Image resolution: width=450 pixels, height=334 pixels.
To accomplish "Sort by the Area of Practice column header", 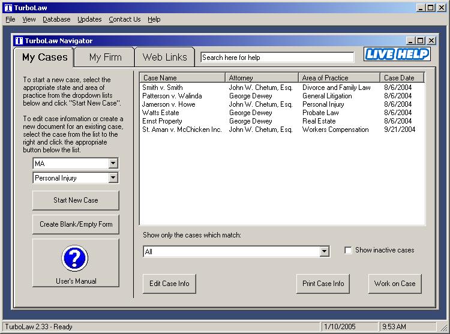I will click(339, 78).
